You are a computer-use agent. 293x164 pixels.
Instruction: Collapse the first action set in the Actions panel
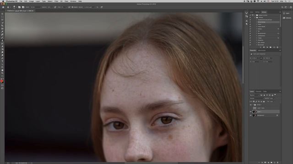pos(255,15)
